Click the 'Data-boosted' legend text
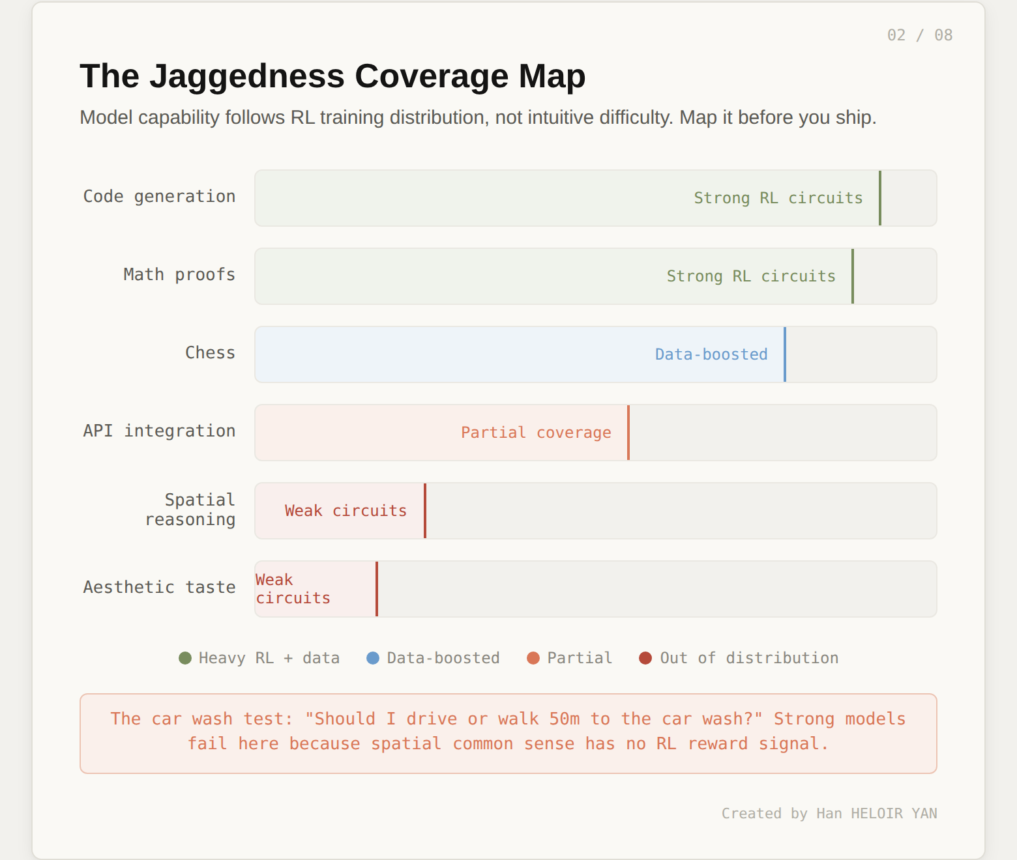1017x860 pixels. tap(443, 658)
